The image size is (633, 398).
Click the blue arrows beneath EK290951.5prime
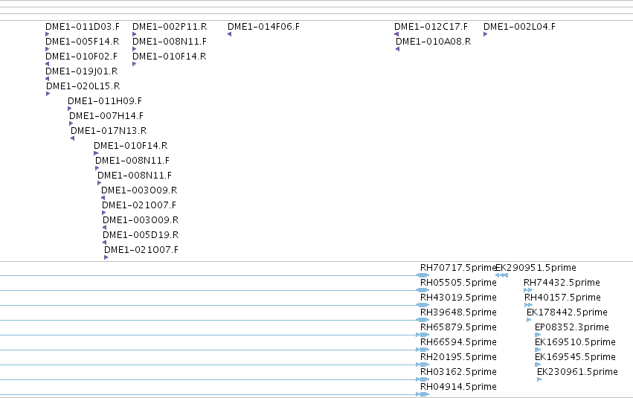[x=501, y=275]
